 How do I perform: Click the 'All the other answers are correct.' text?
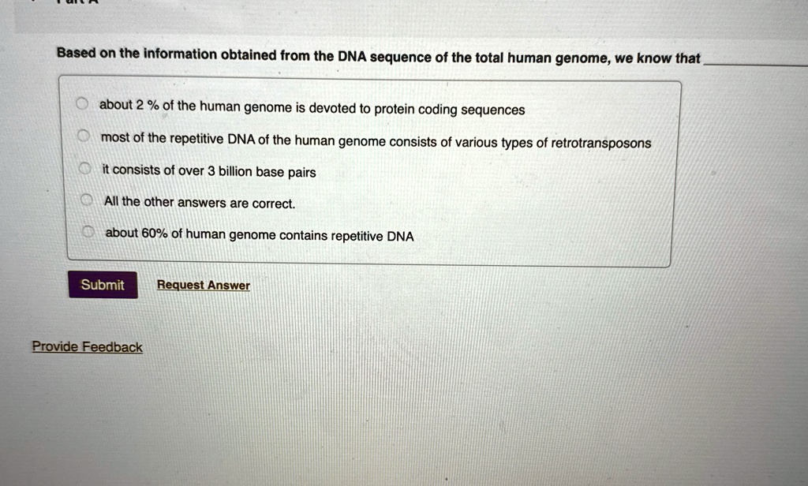(x=200, y=203)
